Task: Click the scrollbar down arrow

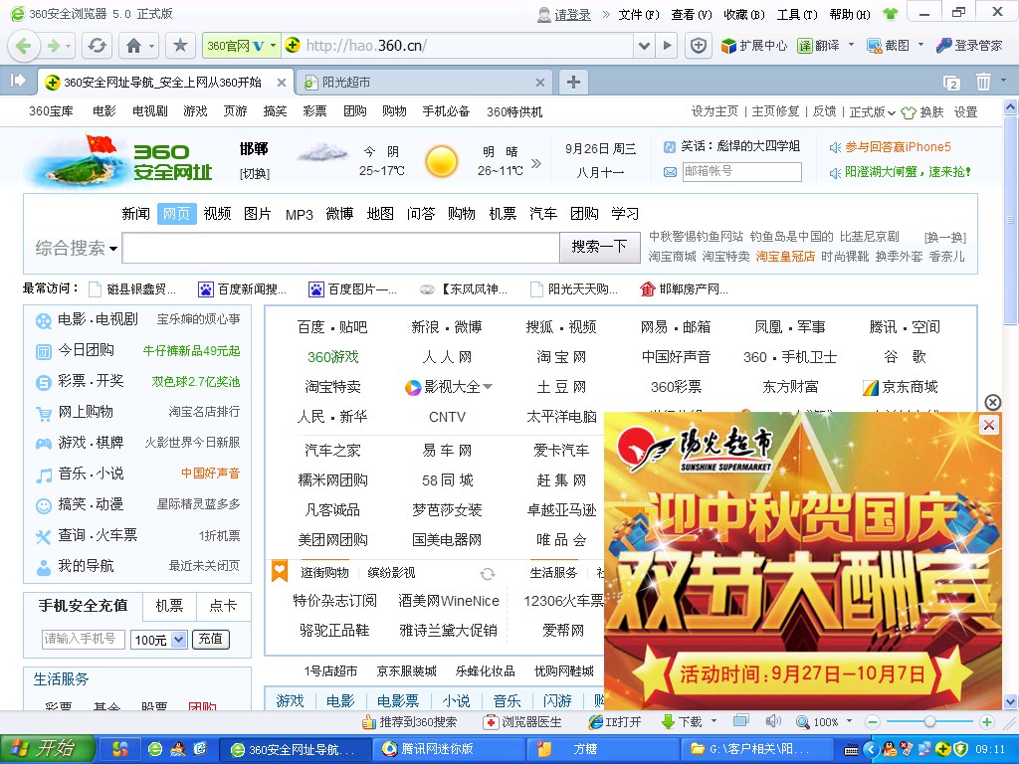Action: (1010, 701)
